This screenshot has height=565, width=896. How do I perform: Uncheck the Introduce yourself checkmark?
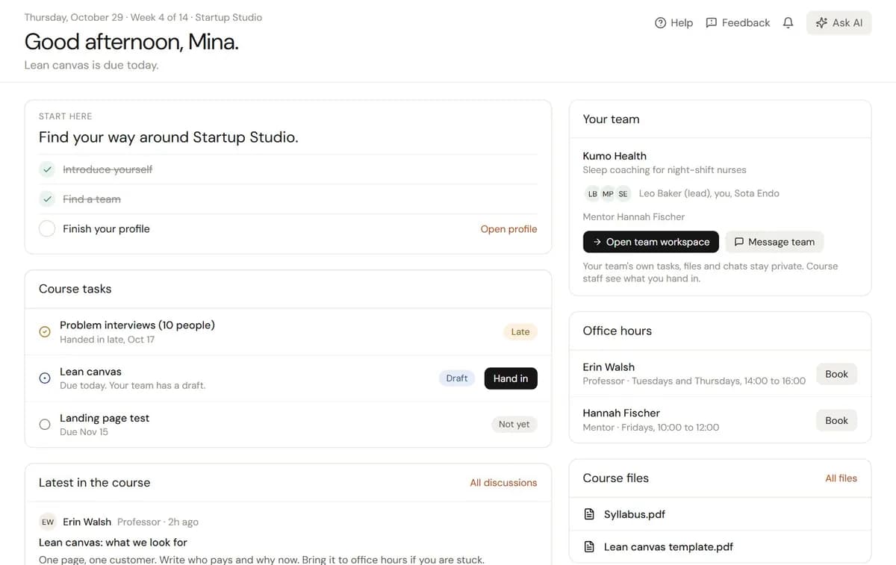tap(47, 169)
